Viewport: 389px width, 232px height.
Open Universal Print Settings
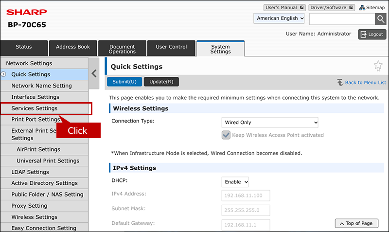pos(44,161)
